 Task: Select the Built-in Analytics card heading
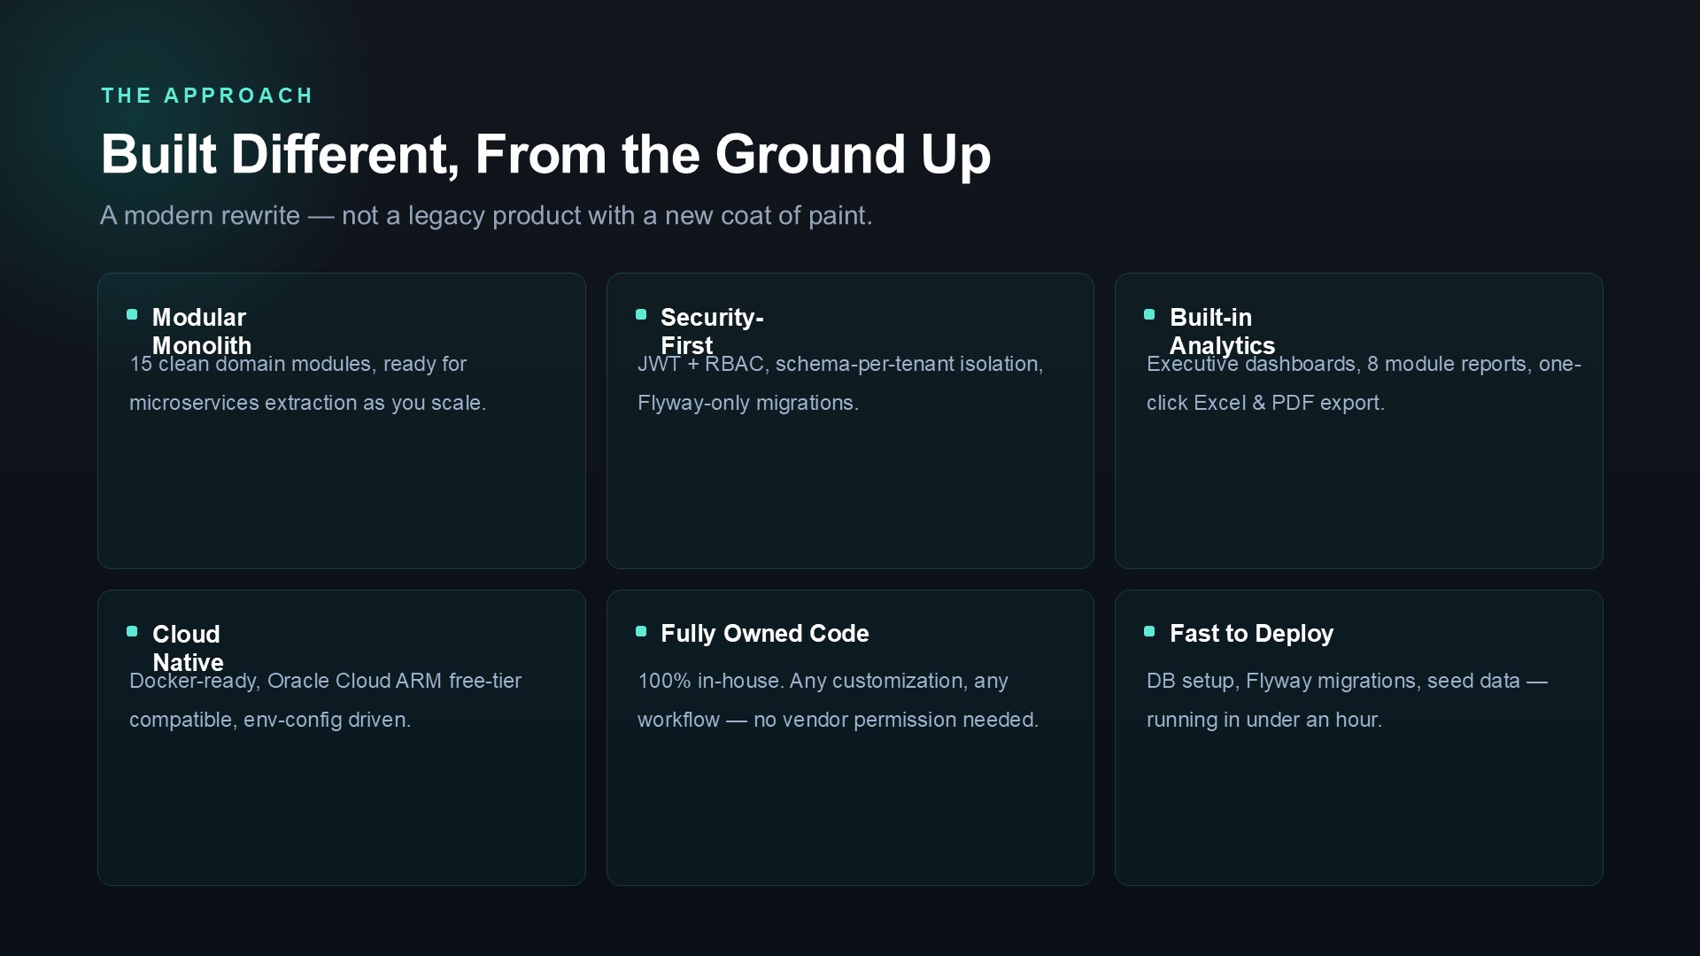coord(1222,331)
